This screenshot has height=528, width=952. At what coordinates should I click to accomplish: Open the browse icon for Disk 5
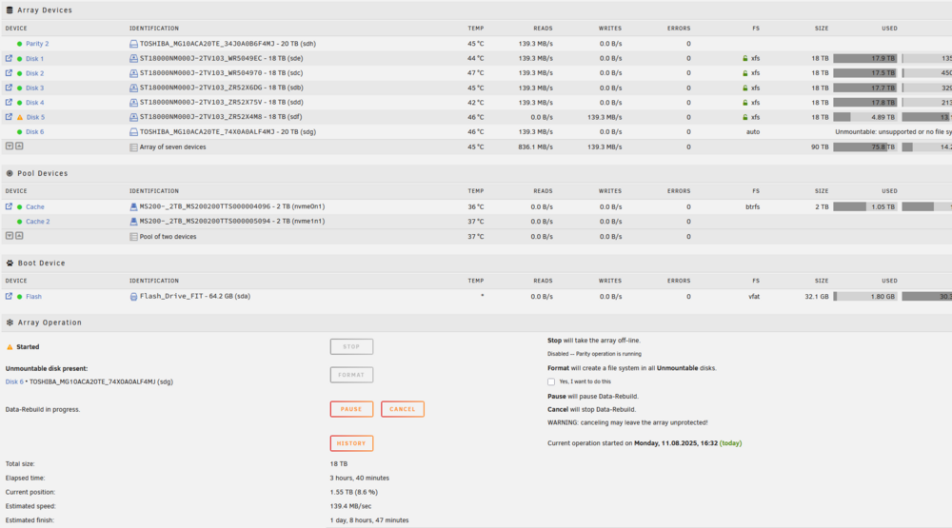pos(9,116)
